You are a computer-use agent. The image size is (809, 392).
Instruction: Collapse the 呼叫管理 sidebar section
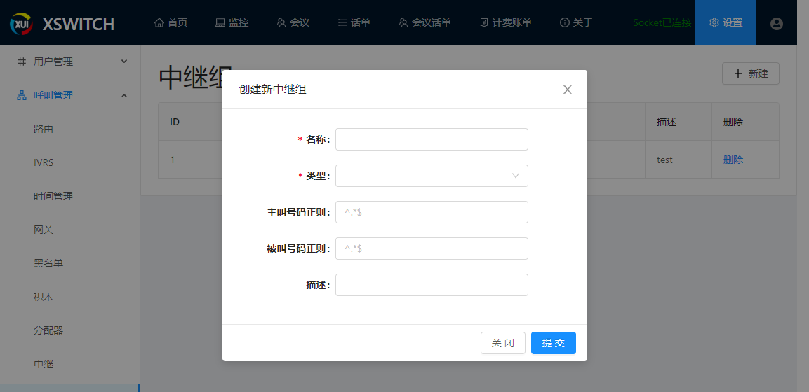69,95
